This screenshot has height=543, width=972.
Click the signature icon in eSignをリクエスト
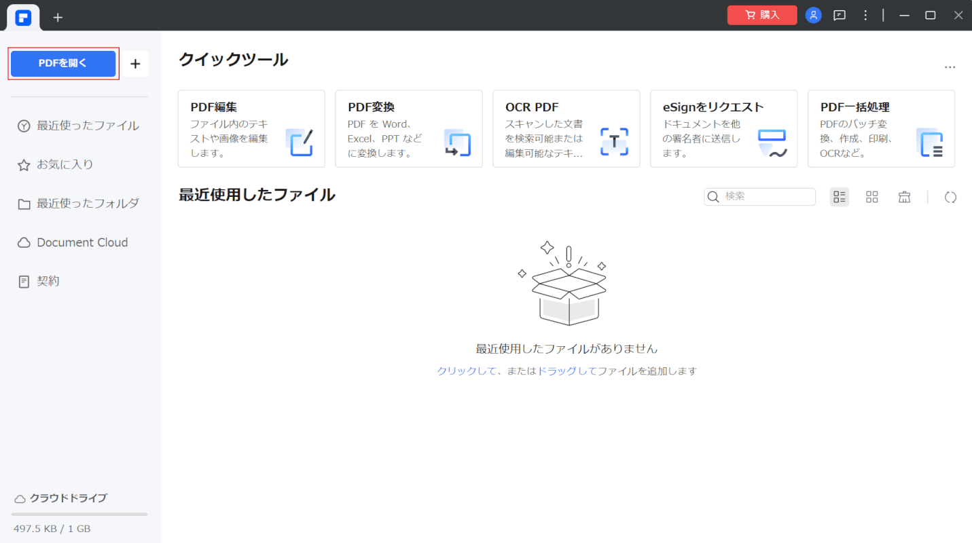point(772,143)
